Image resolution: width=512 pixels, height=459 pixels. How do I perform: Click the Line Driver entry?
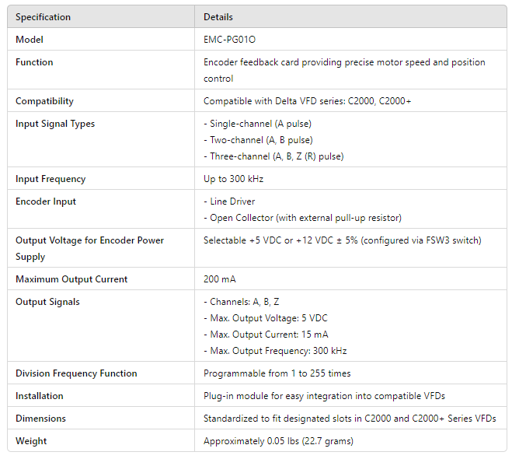click(229, 201)
